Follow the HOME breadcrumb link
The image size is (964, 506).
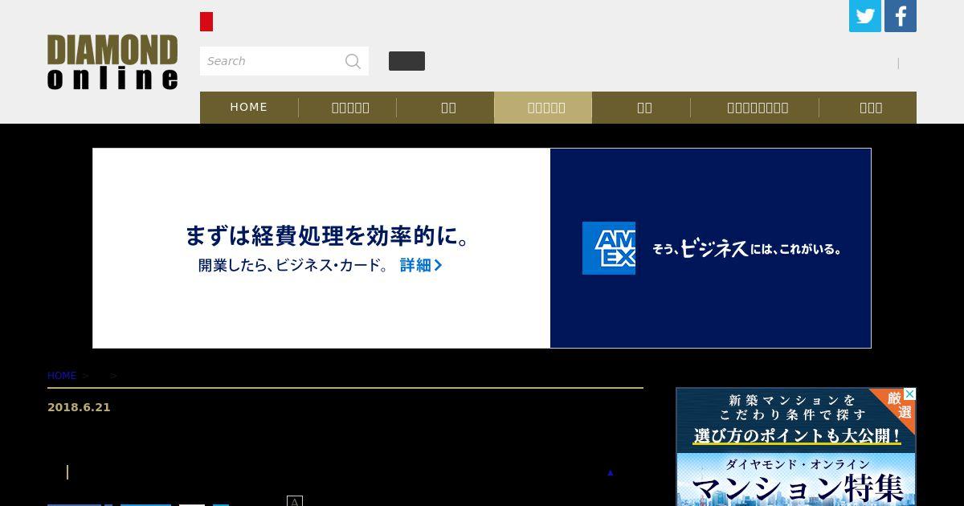click(x=62, y=376)
